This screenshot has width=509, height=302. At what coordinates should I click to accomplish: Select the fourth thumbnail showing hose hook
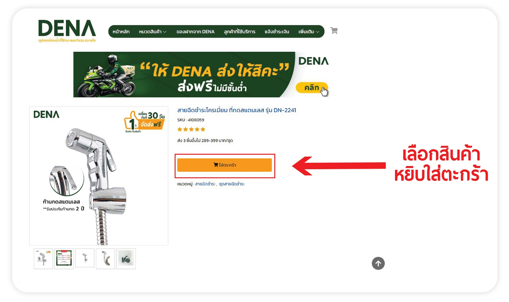click(x=105, y=259)
